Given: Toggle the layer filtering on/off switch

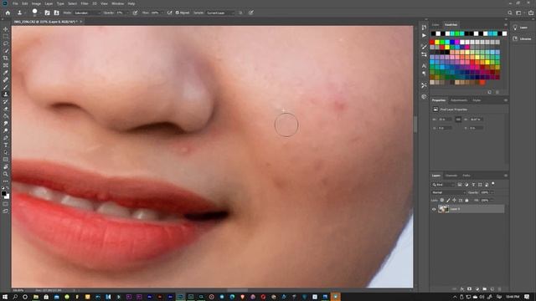Looking at the screenshot, I should click(x=493, y=184).
